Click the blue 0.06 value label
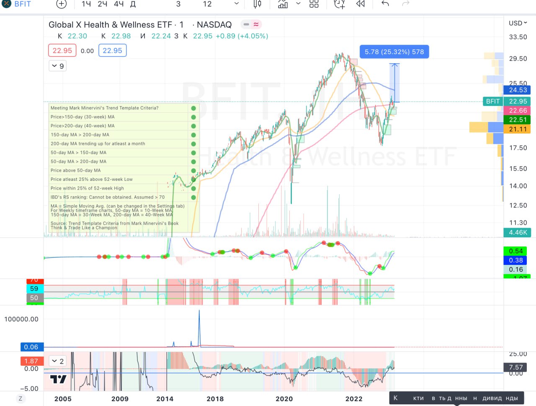Viewport: 536px width, 406px height. [x=31, y=347]
